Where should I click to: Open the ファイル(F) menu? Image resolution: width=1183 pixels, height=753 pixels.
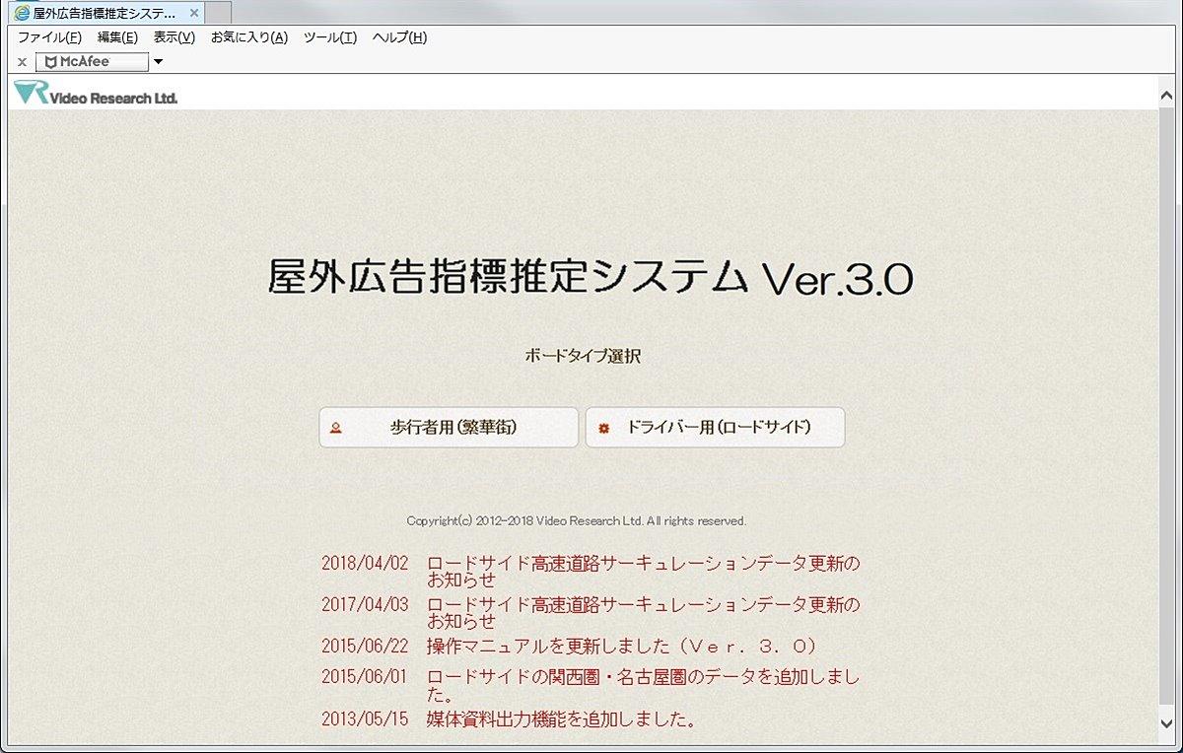49,37
